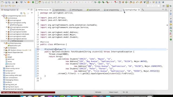Expand the com.springboot.handler package

click(6, 32)
